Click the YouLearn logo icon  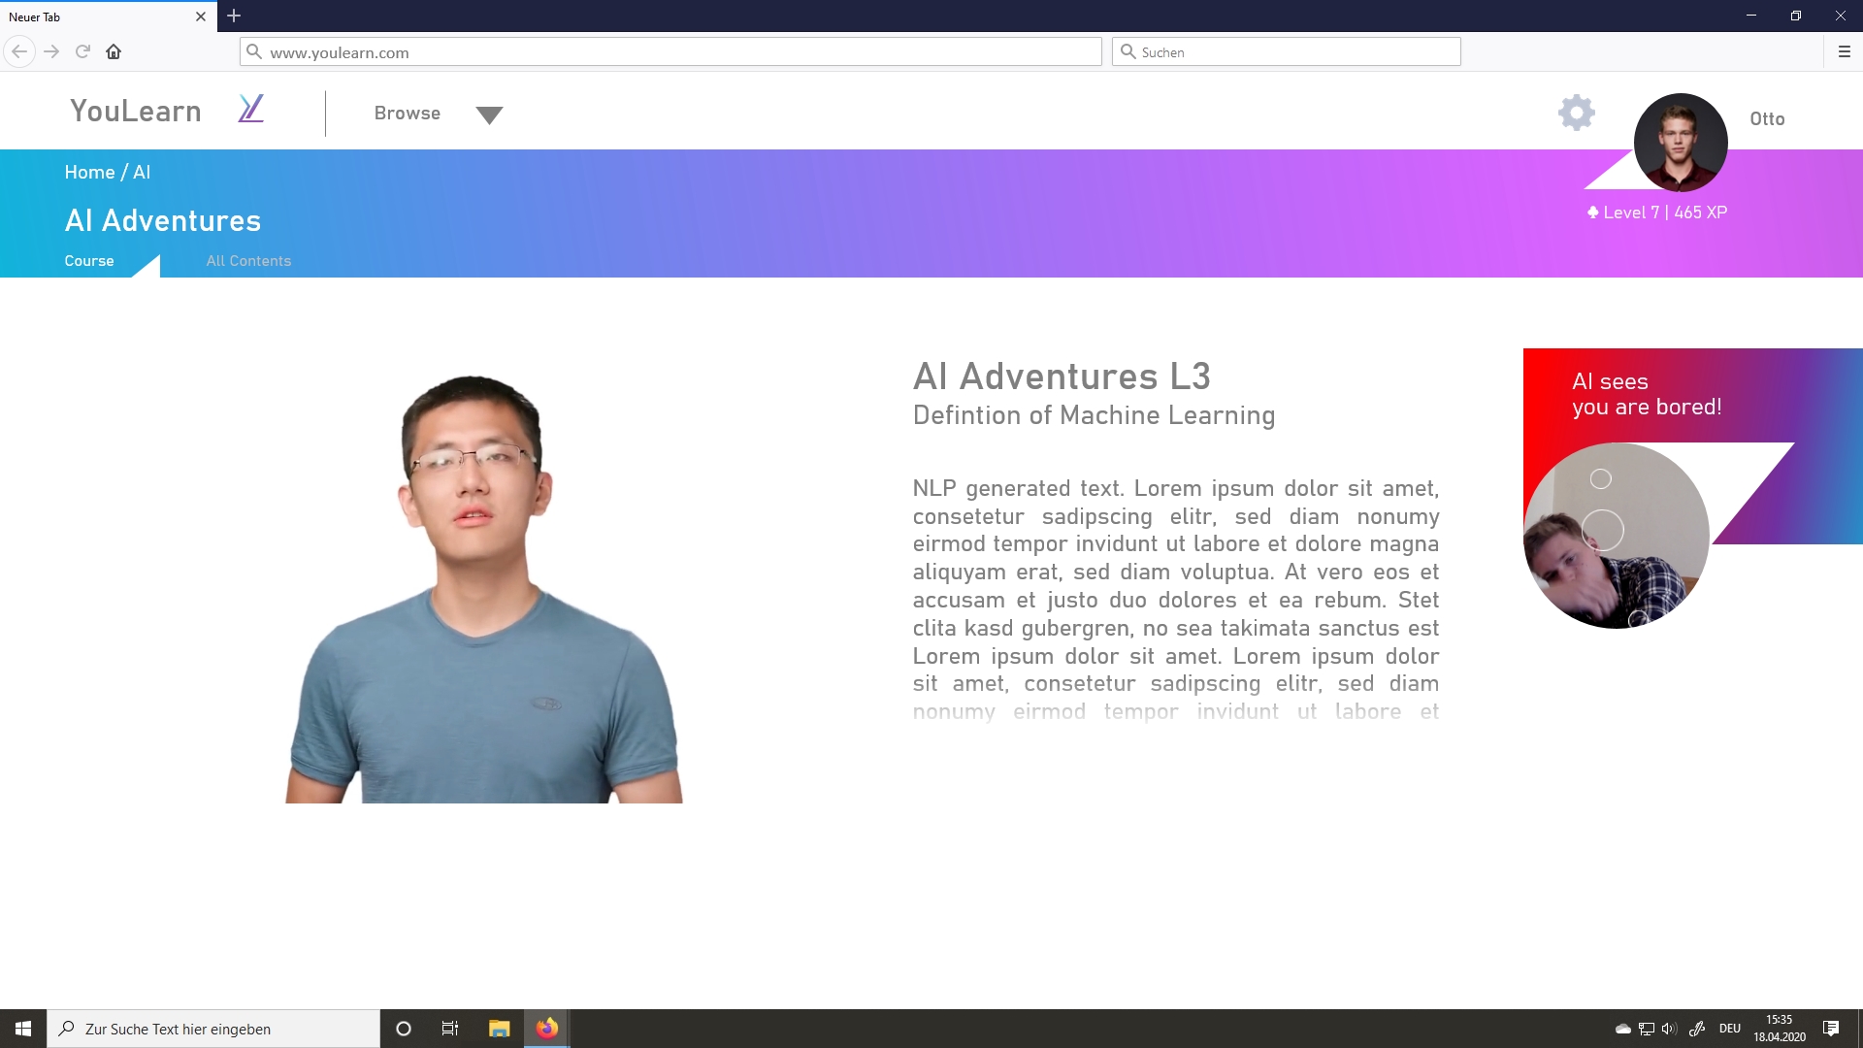click(x=250, y=109)
